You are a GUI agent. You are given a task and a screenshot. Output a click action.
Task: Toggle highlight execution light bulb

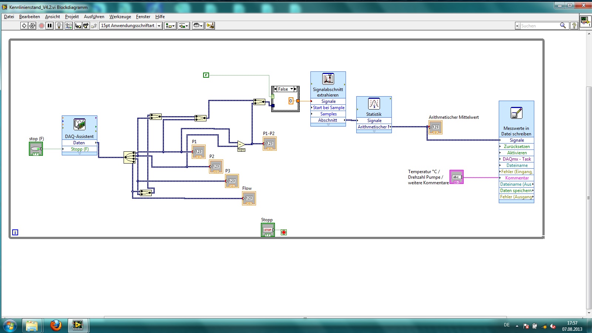(x=59, y=26)
